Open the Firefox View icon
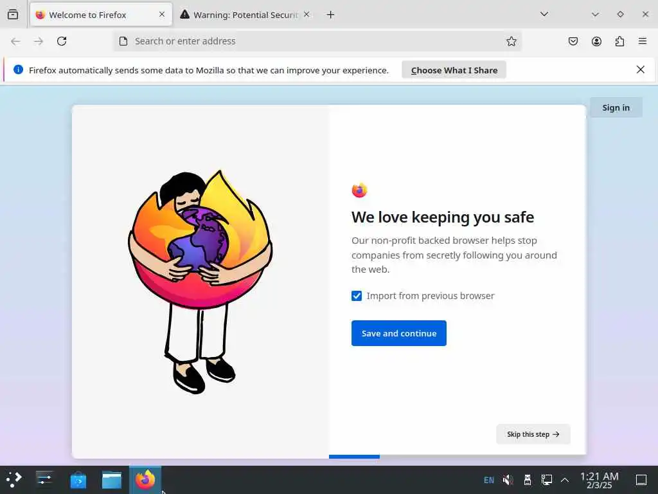Viewport: 658px width, 494px height. coord(13,15)
